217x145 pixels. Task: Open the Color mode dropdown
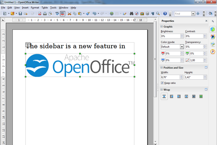182,47
